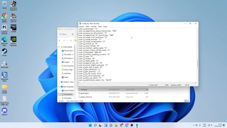This screenshot has height=128, width=227.
Task: Click the g_menu_aa_limit line
Action: point(90,78)
